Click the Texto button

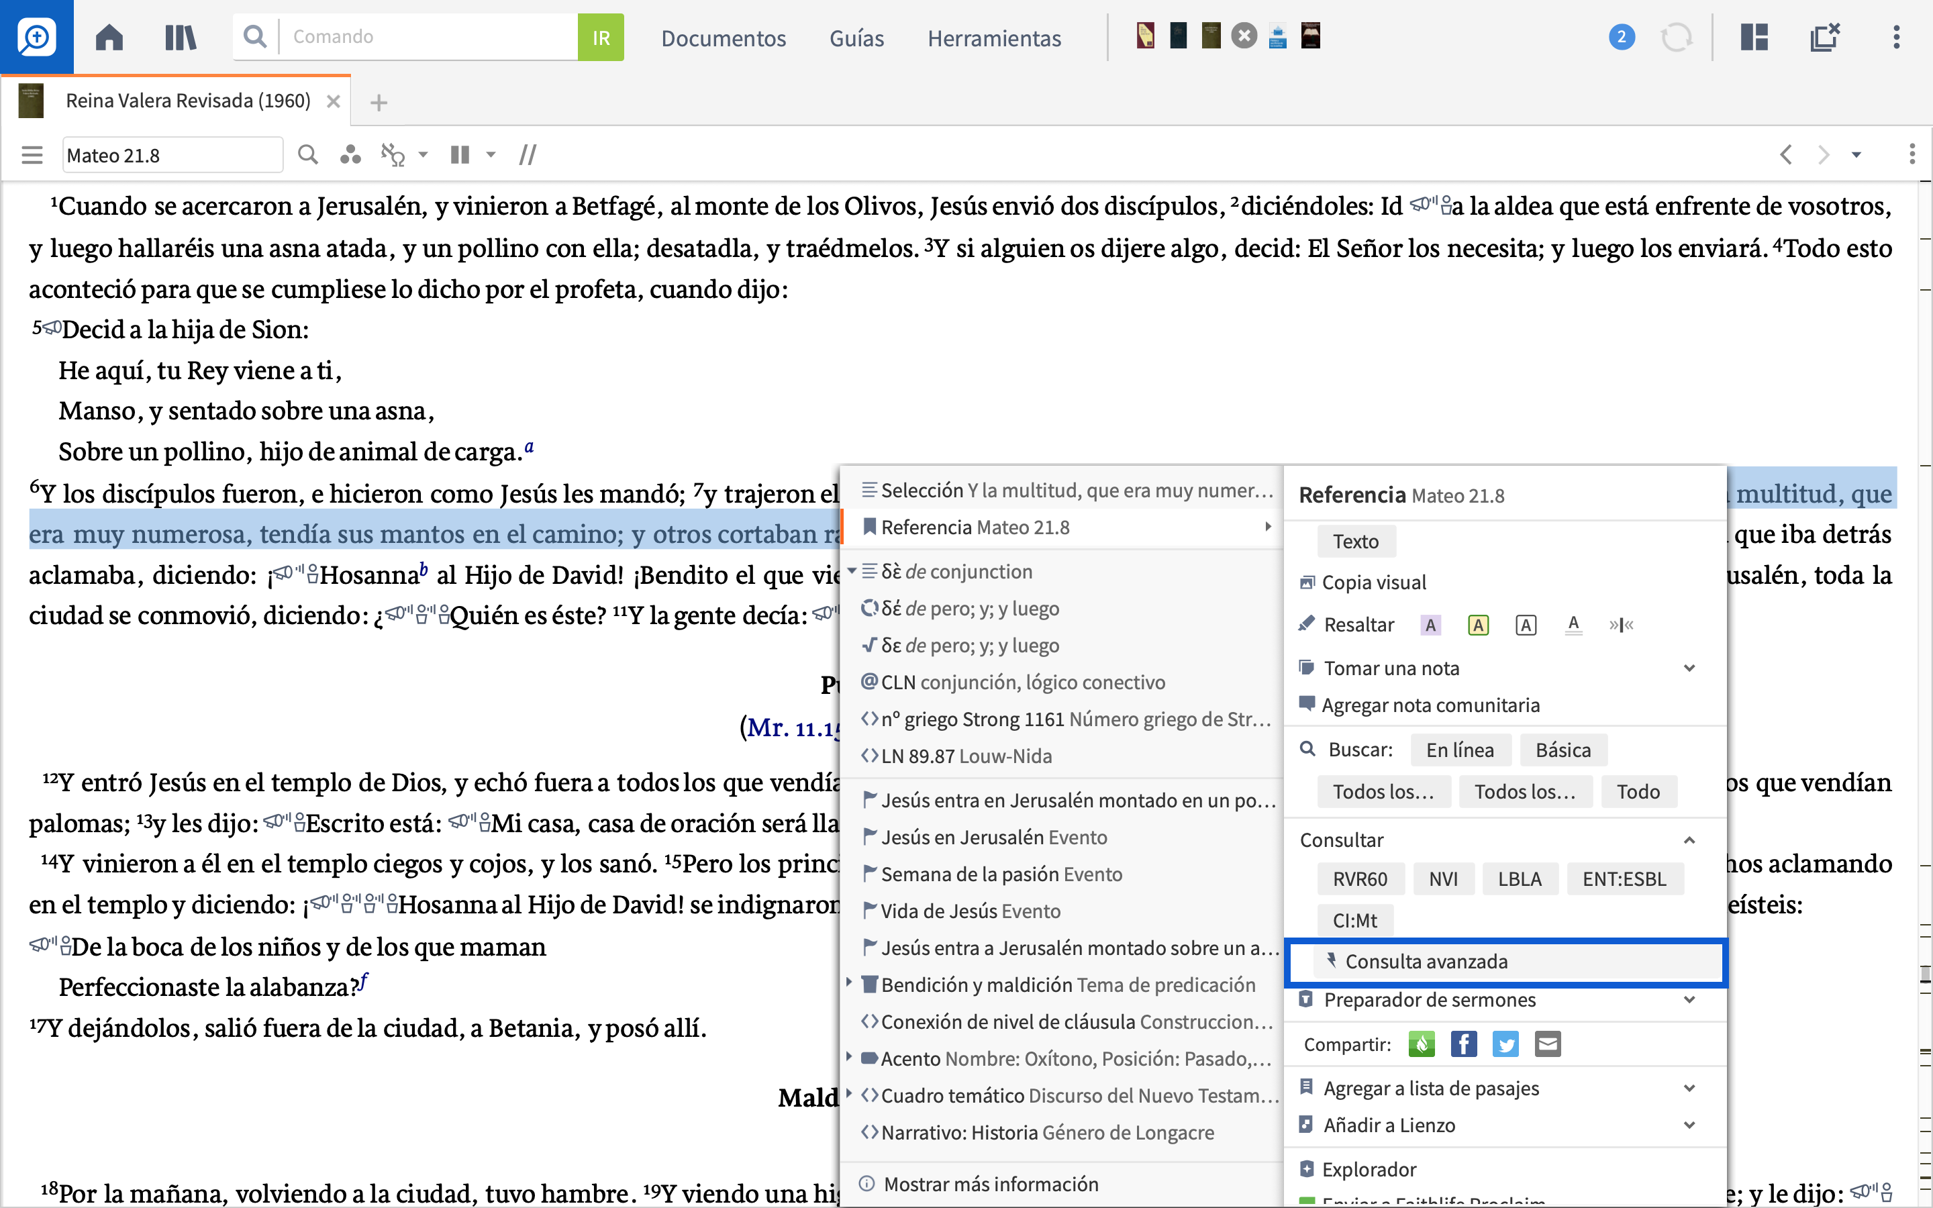(1356, 542)
